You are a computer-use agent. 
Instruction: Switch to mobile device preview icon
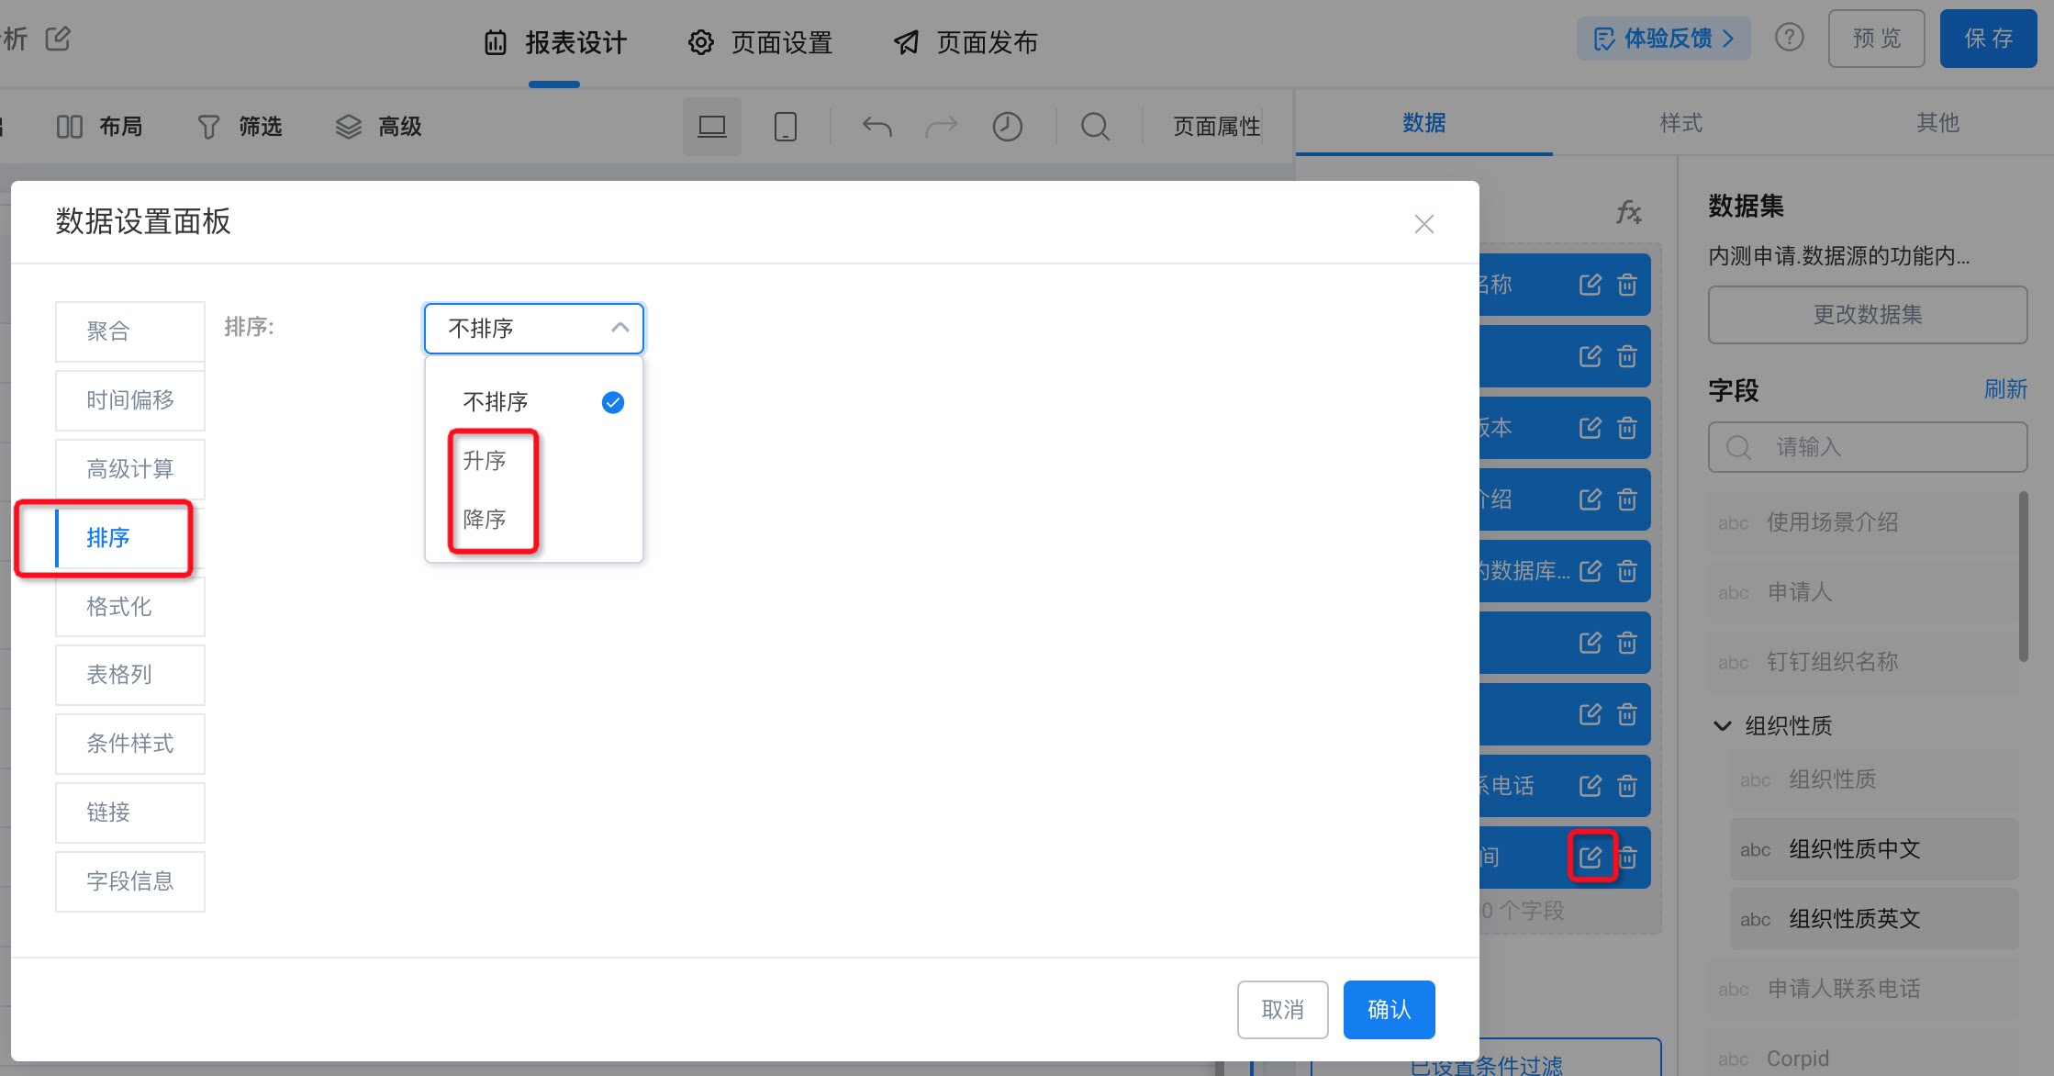(786, 126)
